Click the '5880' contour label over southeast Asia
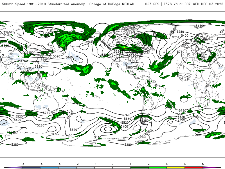The width and height of the screenshot is (225, 169). pos(39,66)
